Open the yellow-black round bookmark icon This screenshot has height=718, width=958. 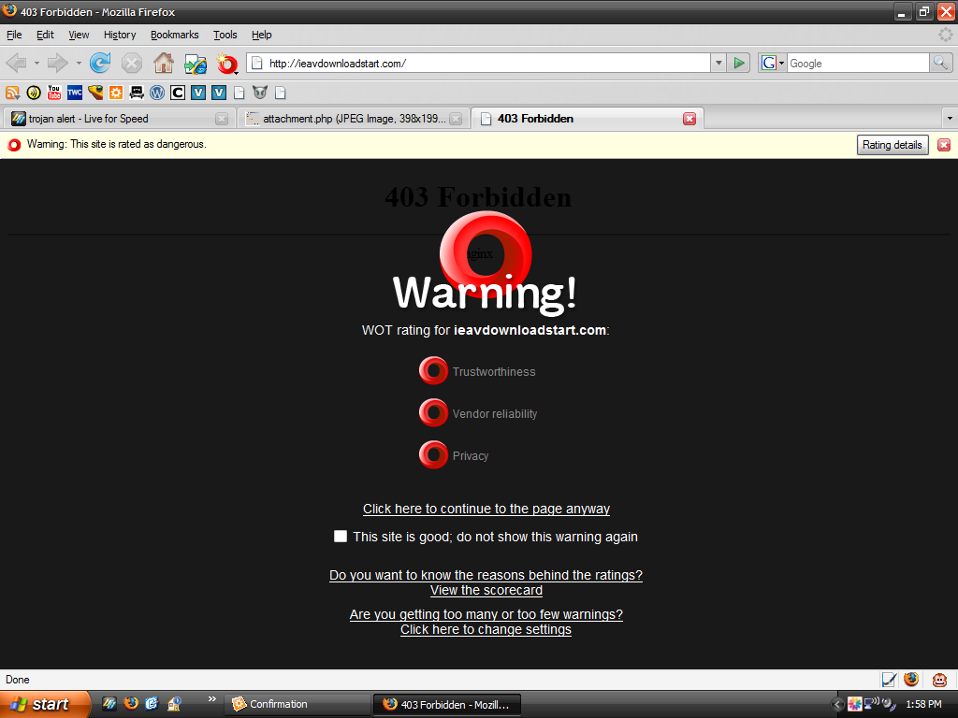(34, 93)
